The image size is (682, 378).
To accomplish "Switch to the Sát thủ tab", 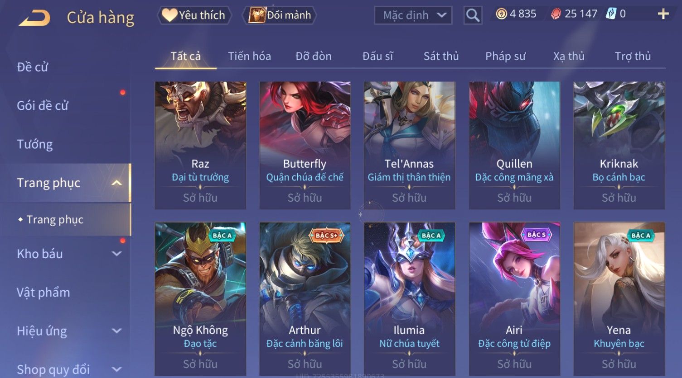I will click(x=441, y=56).
